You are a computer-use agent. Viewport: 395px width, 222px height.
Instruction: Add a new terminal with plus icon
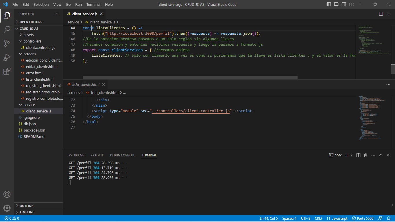[347, 155]
